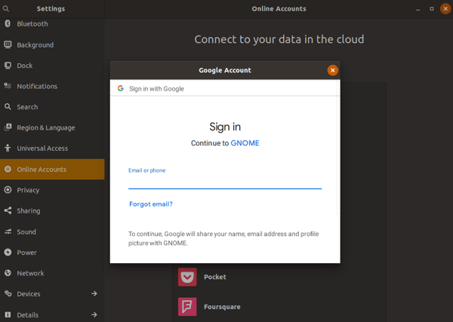
Task: Go to Power settings
Action: [x=52, y=252]
